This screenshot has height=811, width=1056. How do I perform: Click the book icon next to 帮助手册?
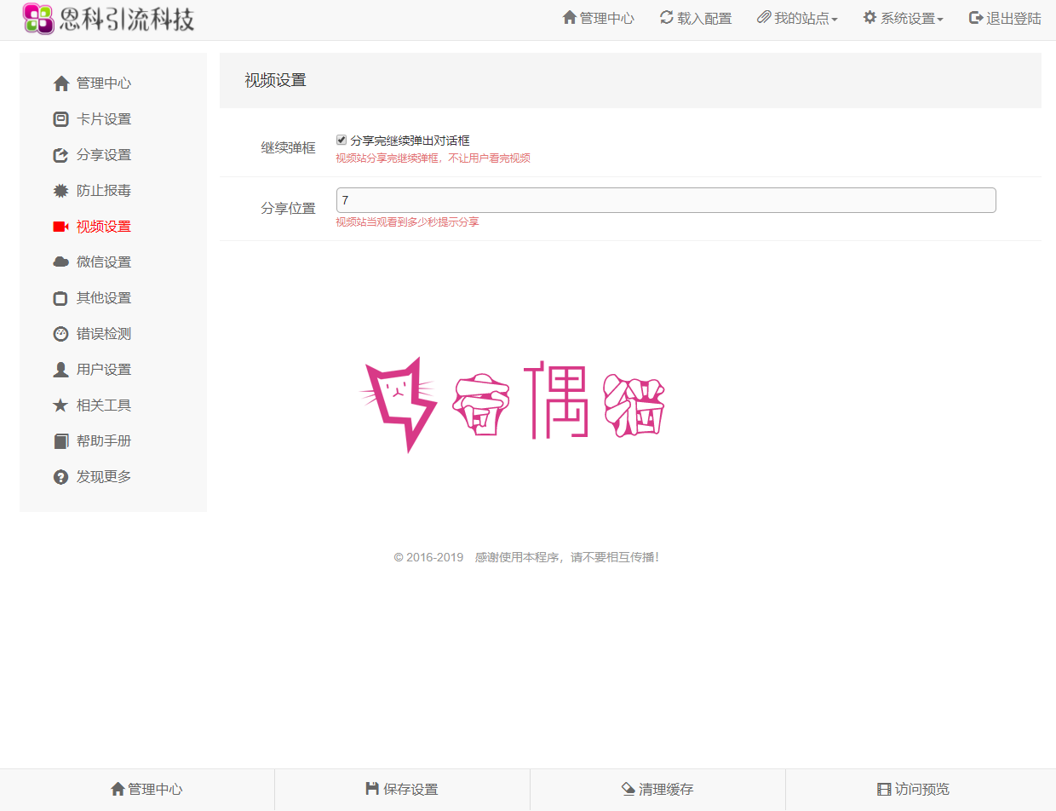(x=60, y=441)
